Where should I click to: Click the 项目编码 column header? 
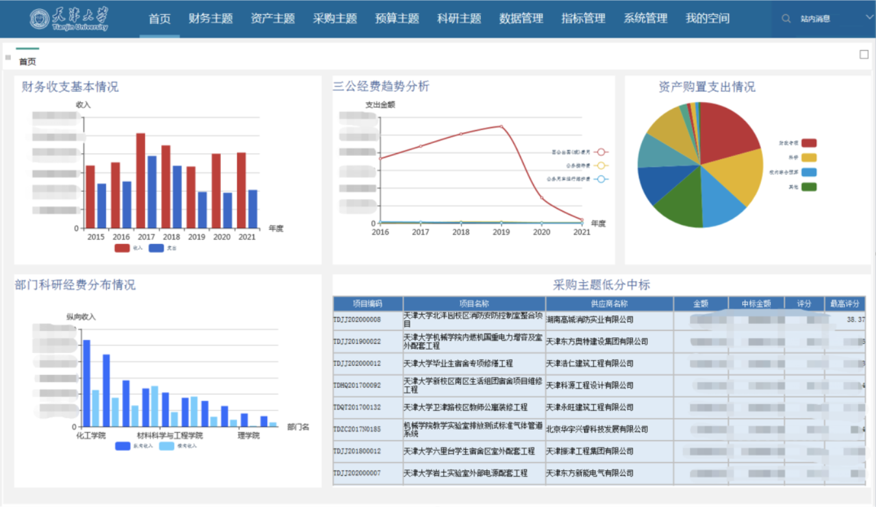tap(368, 304)
